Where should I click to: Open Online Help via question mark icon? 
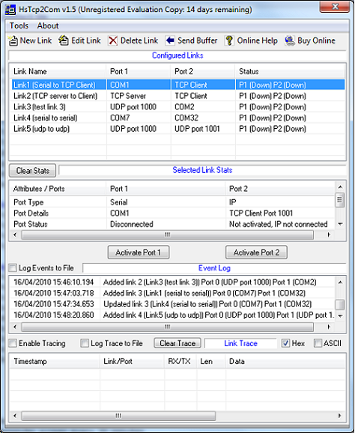pyautogui.click(x=229, y=41)
